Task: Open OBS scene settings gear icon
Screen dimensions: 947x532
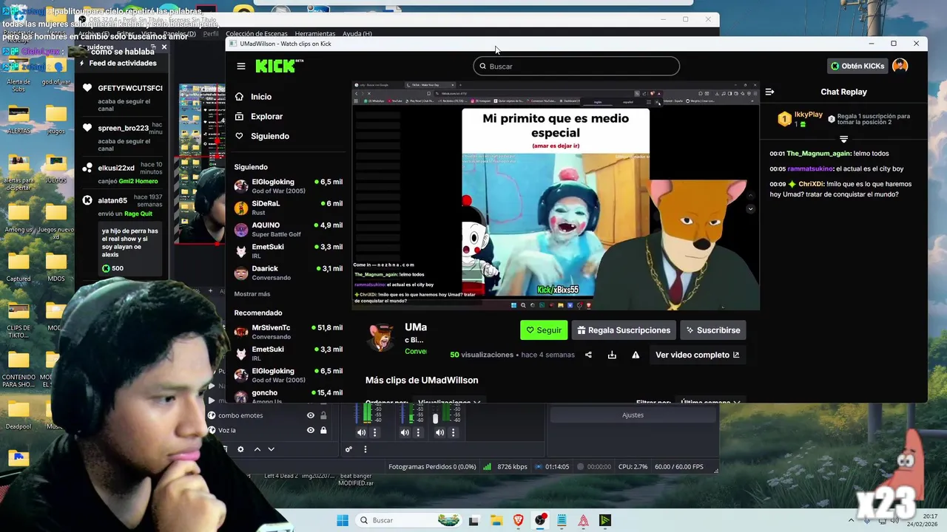Action: pos(240,449)
